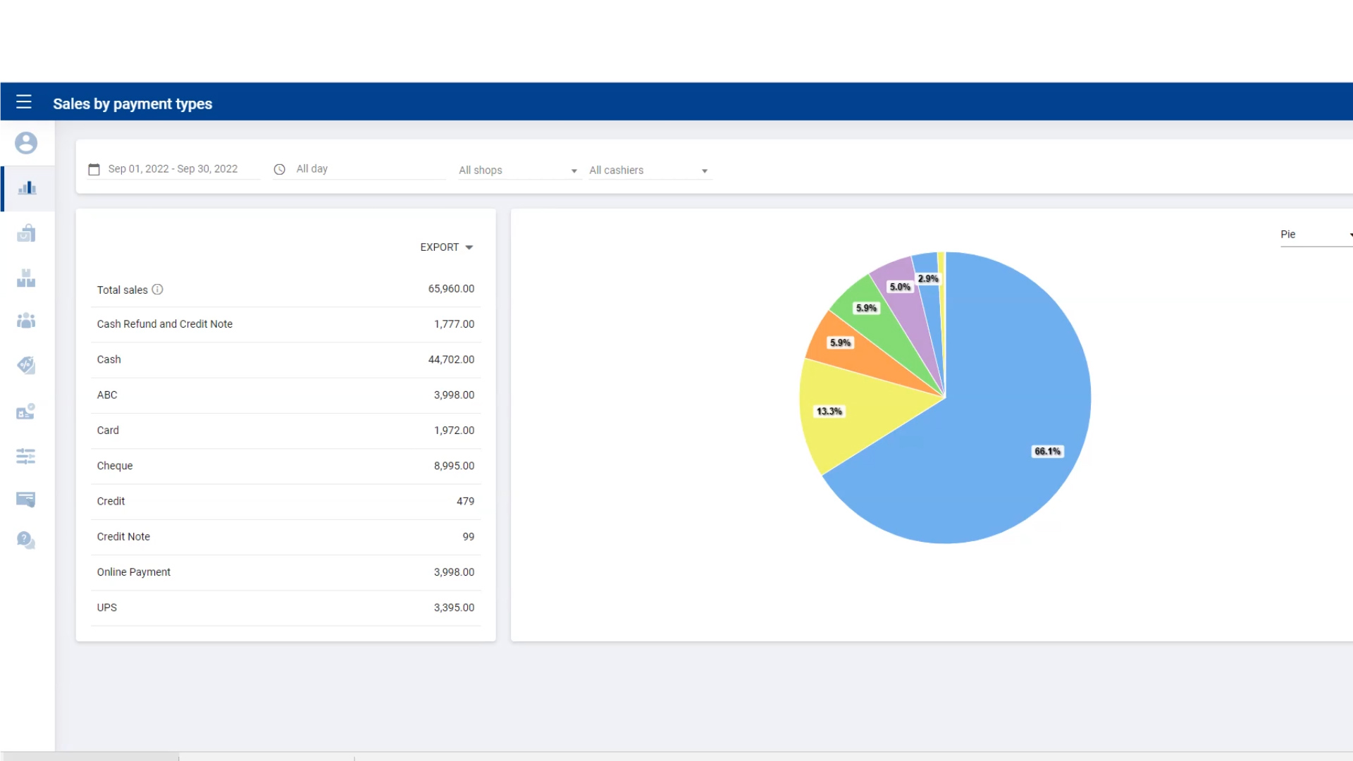Open the Employees people sidebar icon

(x=26, y=321)
